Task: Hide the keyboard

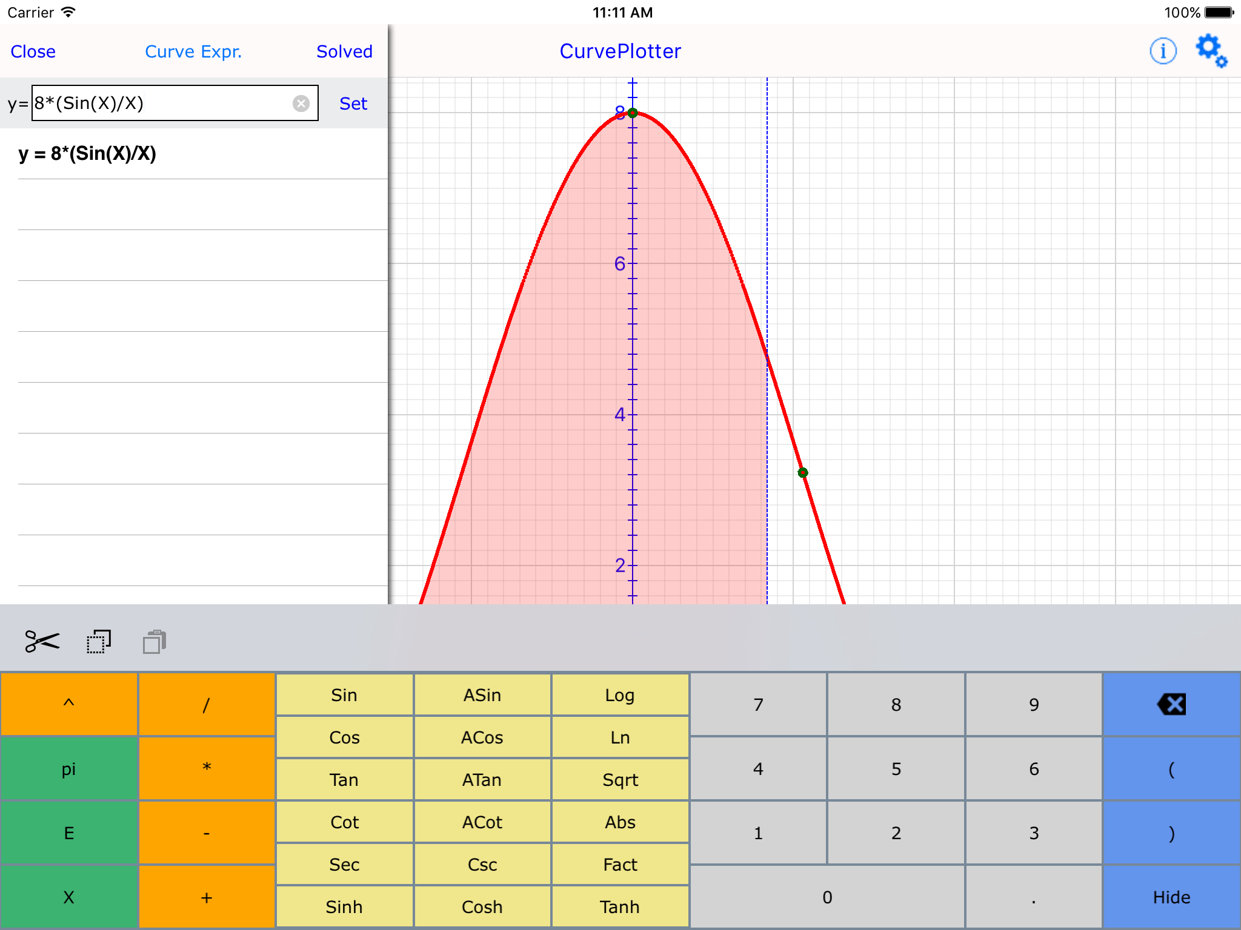Action: 1171,897
